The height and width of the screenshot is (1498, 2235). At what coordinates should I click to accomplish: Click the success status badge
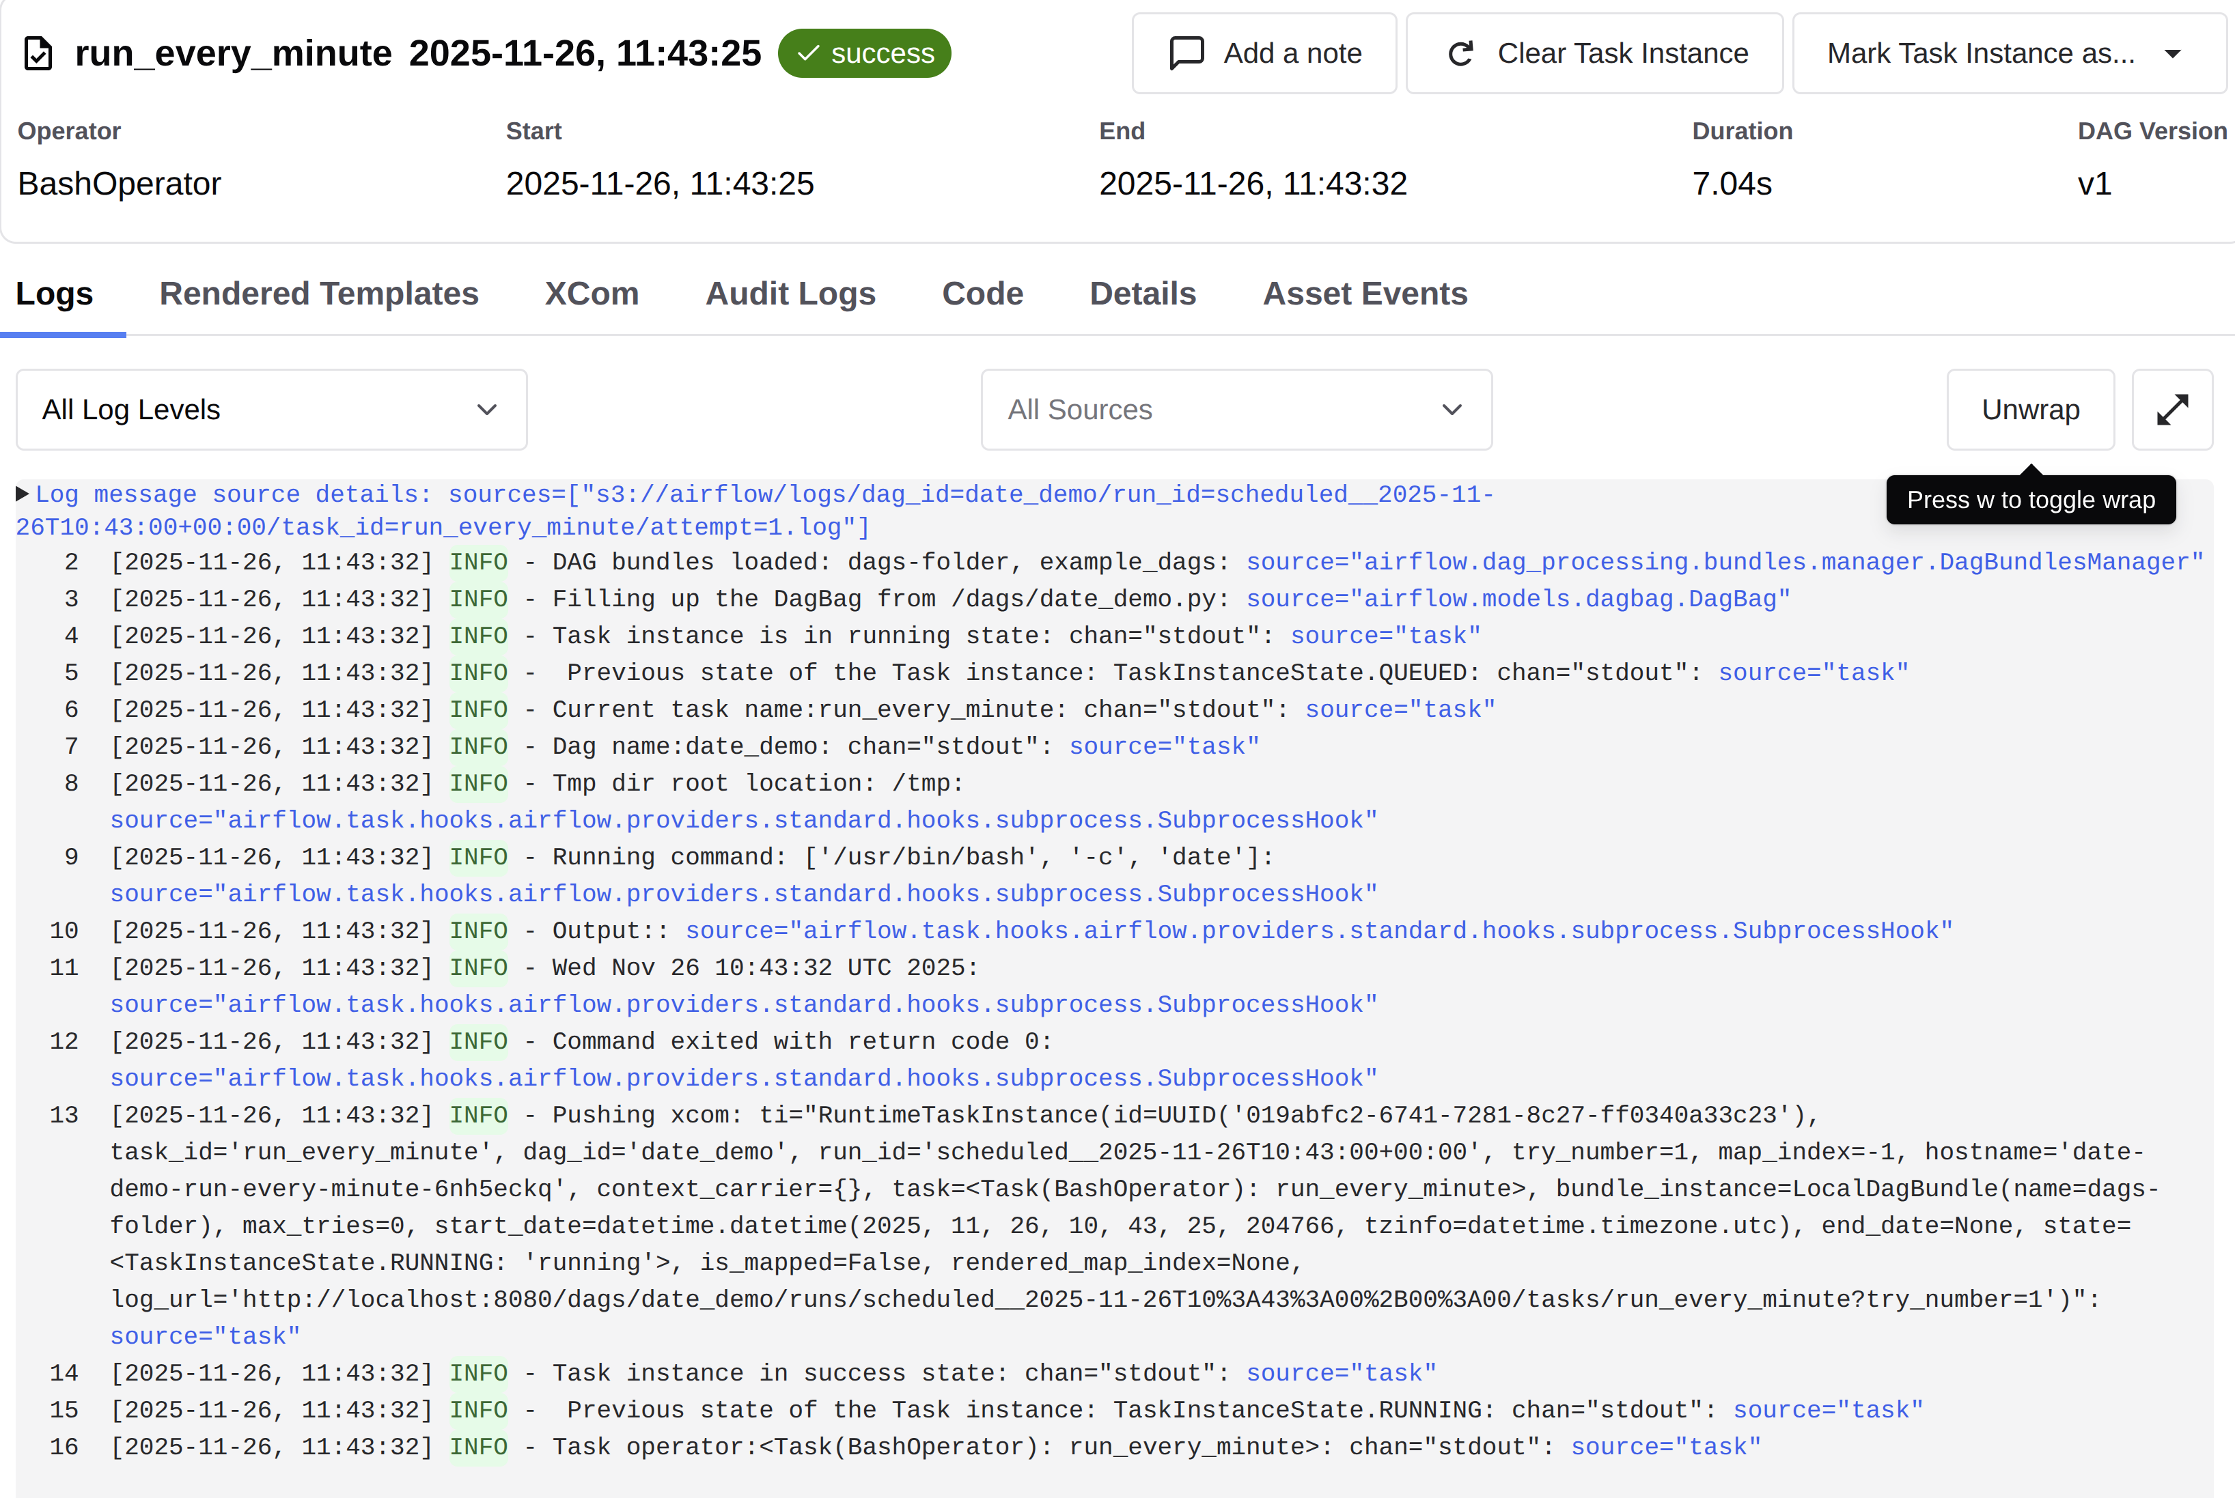(864, 53)
